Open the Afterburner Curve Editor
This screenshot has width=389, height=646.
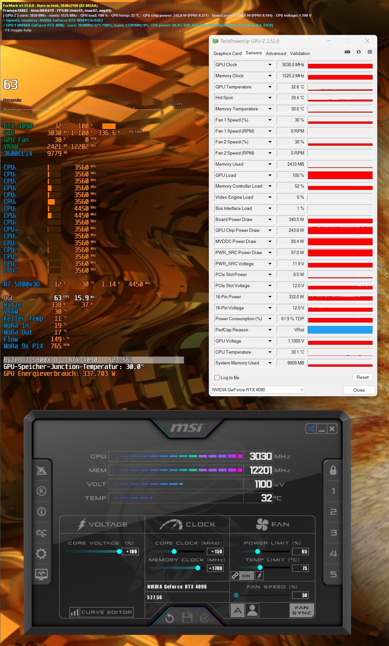click(101, 612)
